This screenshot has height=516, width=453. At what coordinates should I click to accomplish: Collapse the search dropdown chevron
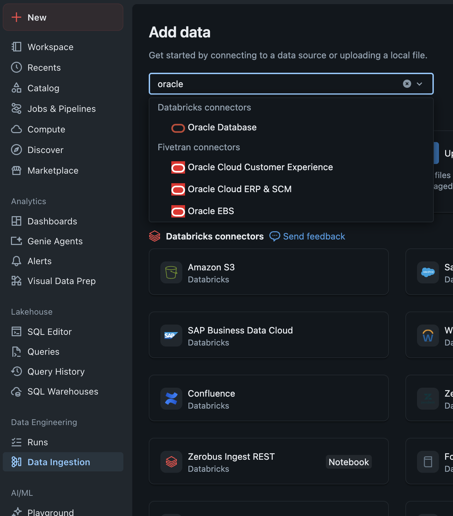click(x=419, y=84)
